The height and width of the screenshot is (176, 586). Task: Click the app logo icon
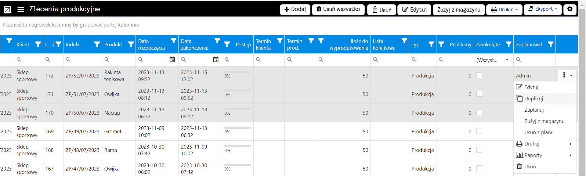coord(7,10)
